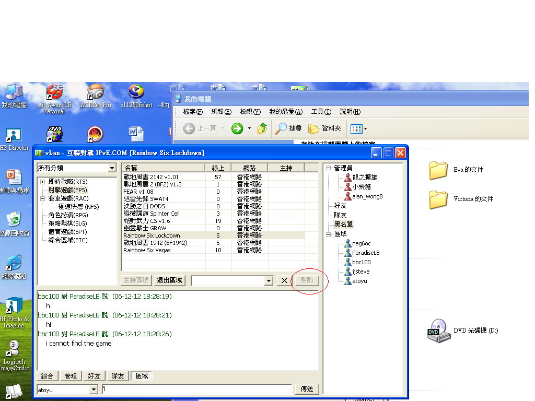Open the 編輯(E) menu
Screen dimensions: 535x401
(222, 112)
